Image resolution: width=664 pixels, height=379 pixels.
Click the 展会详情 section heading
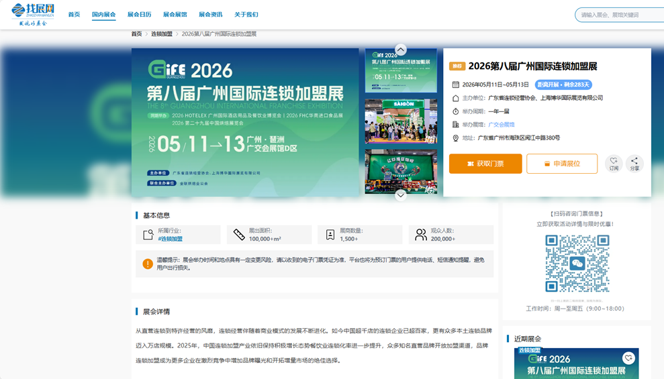click(x=156, y=312)
